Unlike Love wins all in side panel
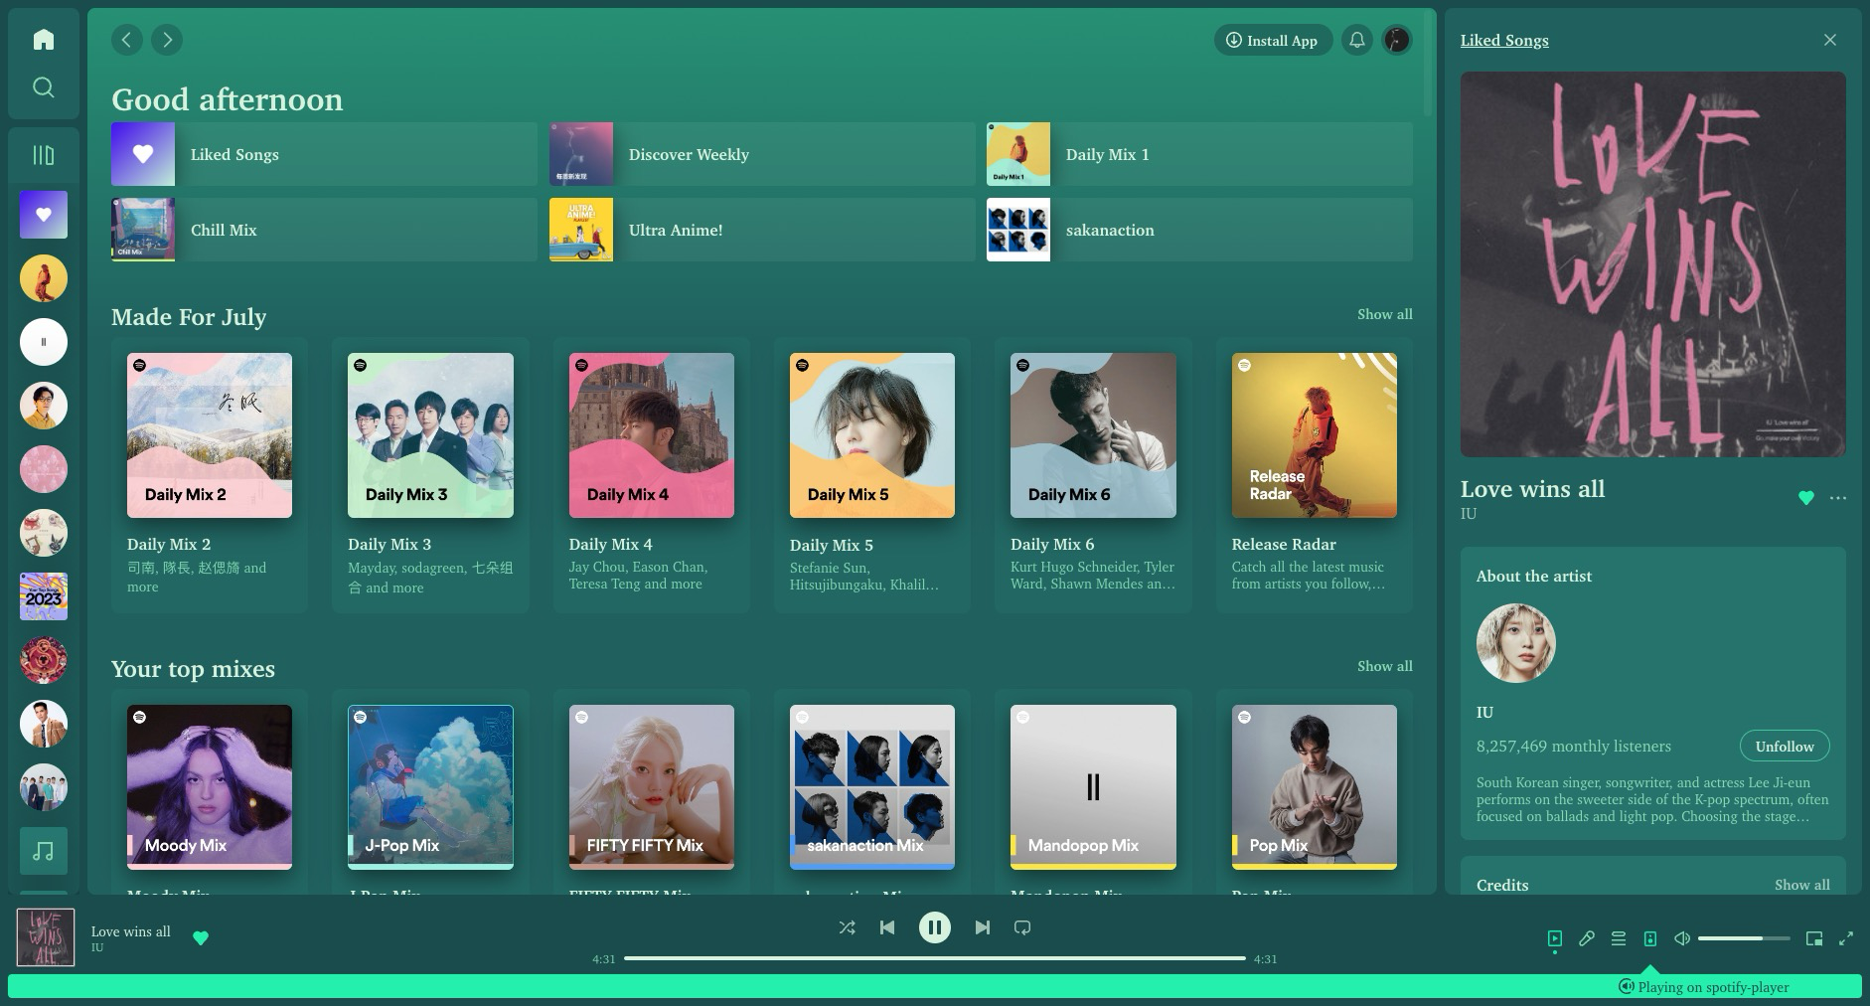This screenshot has height=1006, width=1870. [x=1806, y=498]
